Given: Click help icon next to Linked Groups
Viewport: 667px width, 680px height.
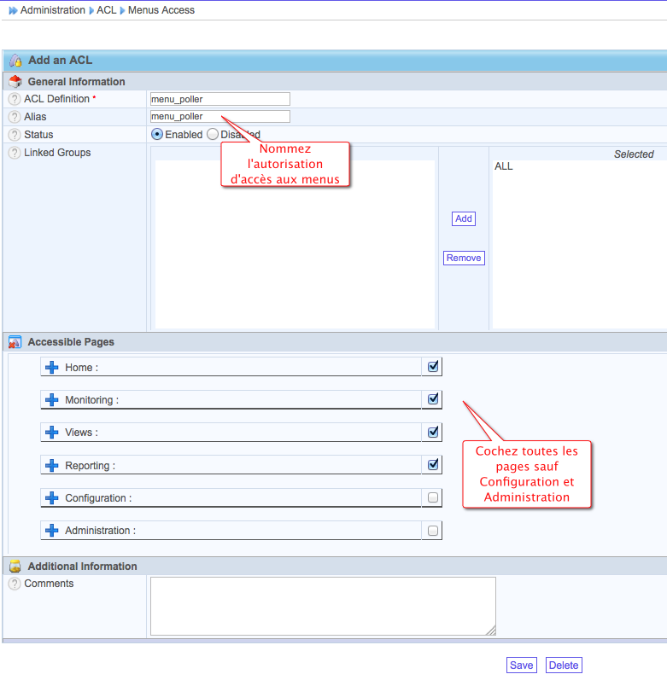Looking at the screenshot, I should [x=15, y=153].
